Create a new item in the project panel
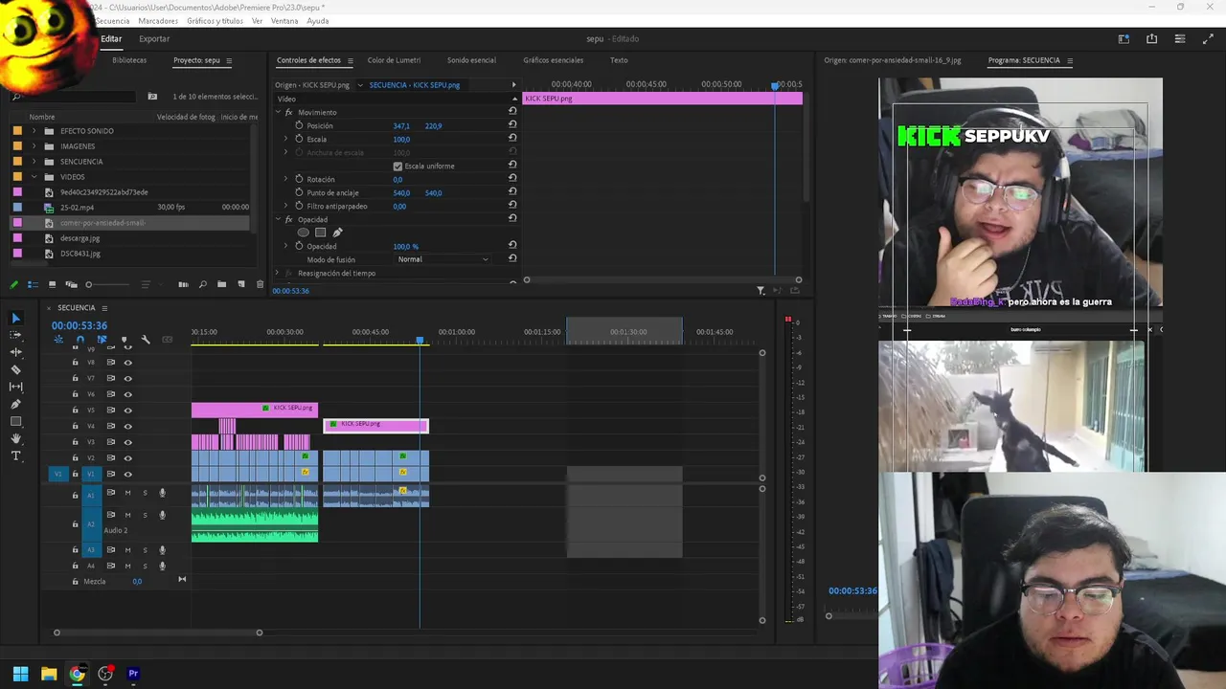 [240, 284]
